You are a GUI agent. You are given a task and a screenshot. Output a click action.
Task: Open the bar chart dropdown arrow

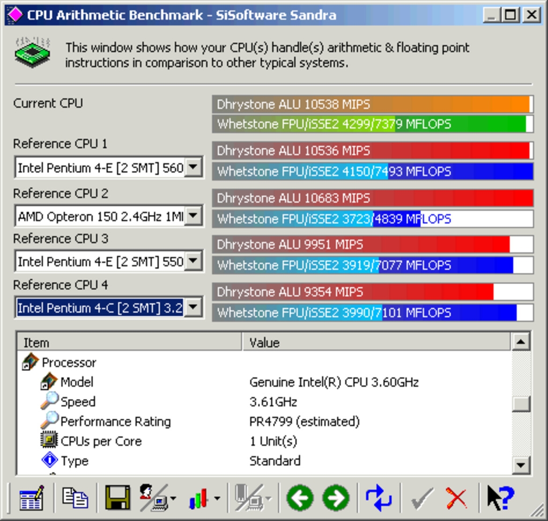click(x=217, y=499)
